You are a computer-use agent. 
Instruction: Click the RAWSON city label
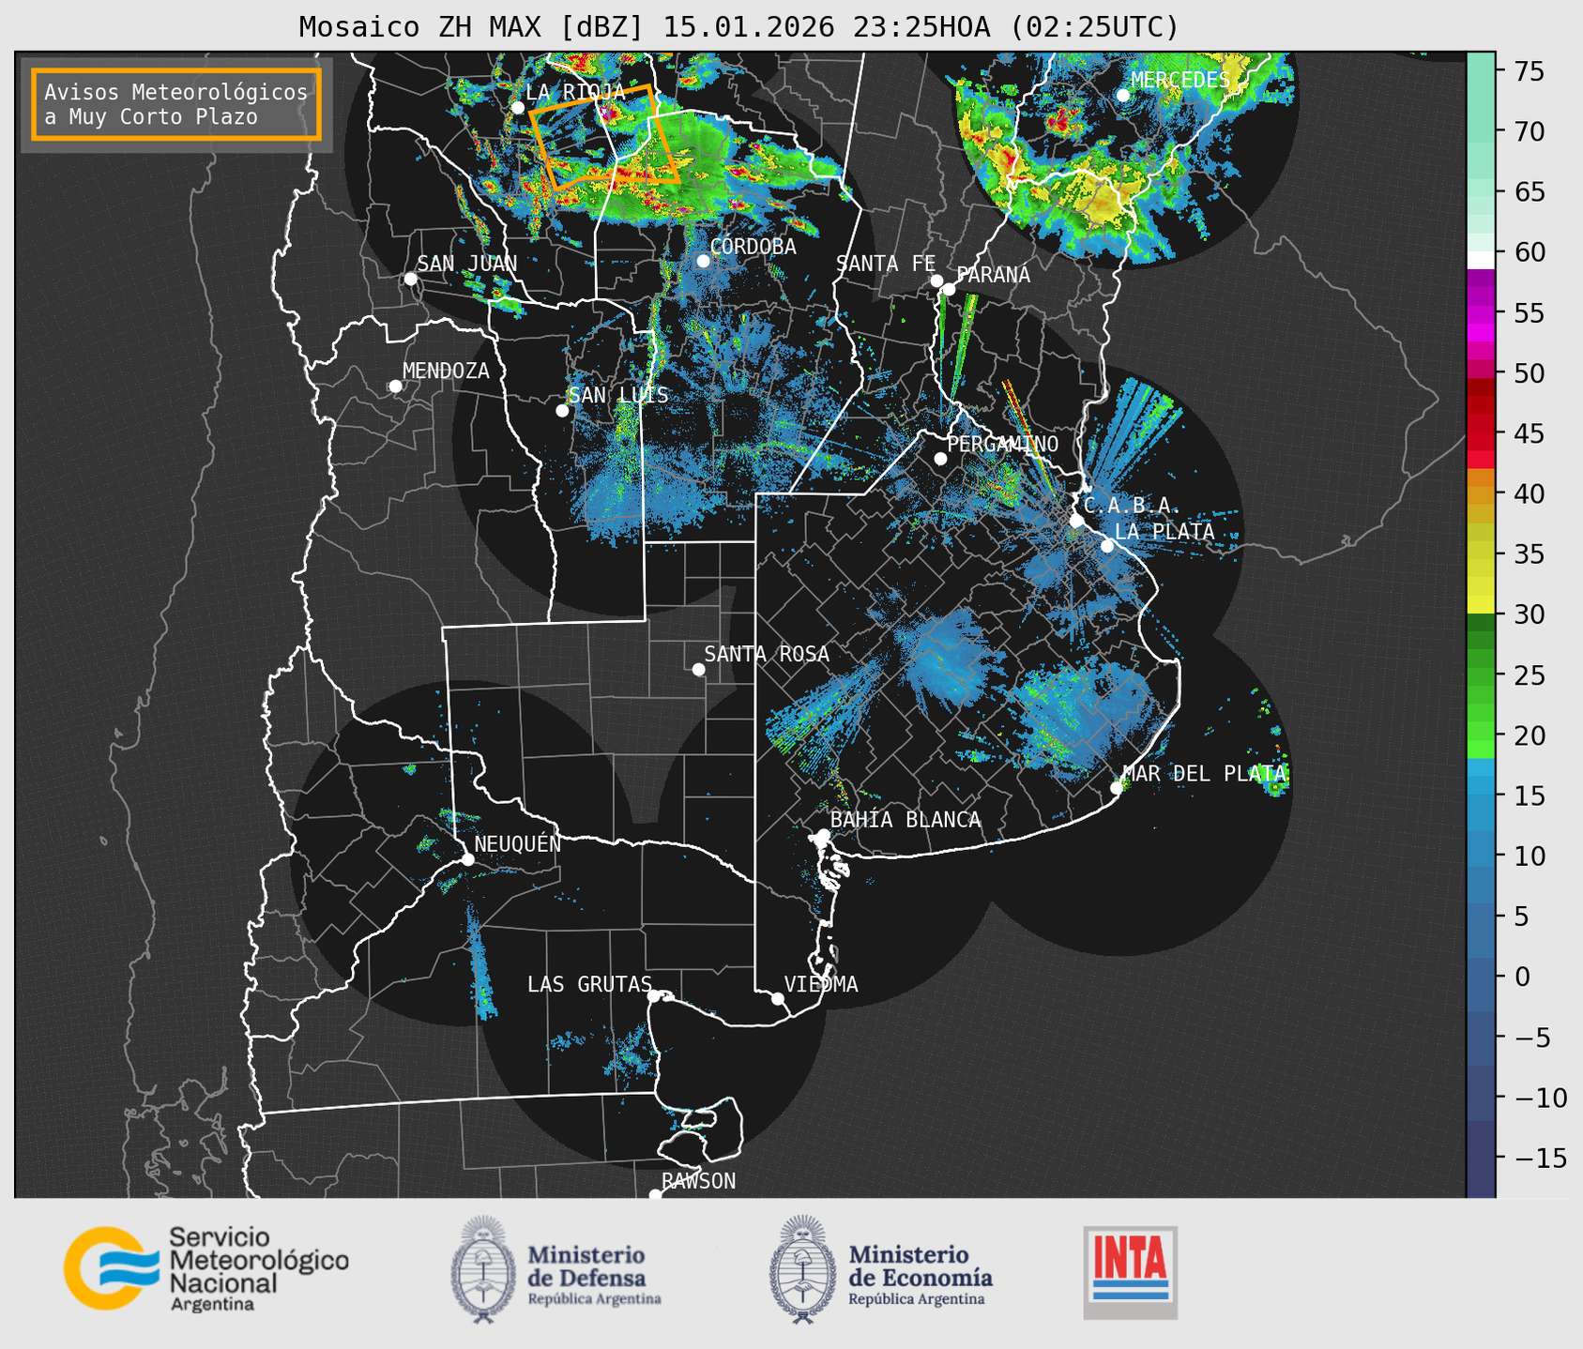tap(698, 1181)
